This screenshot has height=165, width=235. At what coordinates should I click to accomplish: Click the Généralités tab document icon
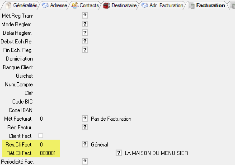[x=9, y=5]
